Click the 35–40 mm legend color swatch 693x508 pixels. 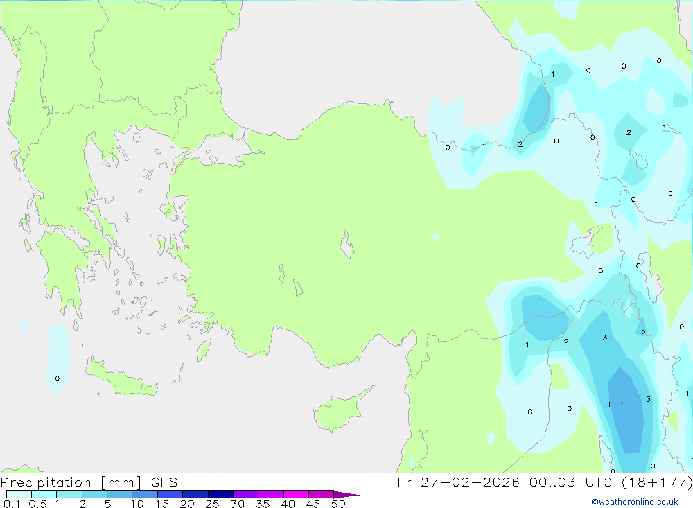tap(271, 494)
